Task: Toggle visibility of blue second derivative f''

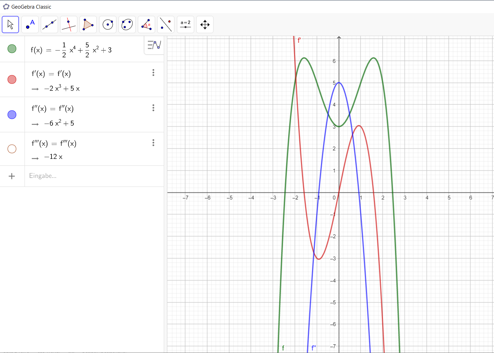Action: [12, 114]
